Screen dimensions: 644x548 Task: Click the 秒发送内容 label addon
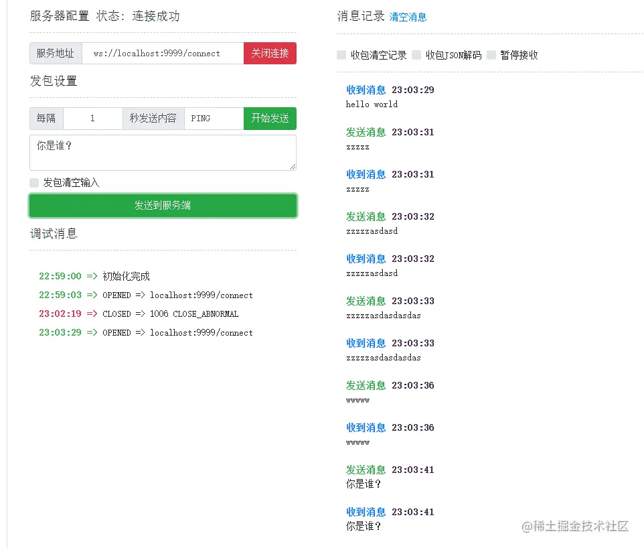point(153,119)
